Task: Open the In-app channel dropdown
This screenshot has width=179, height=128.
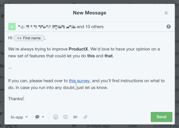Action: click(19, 117)
